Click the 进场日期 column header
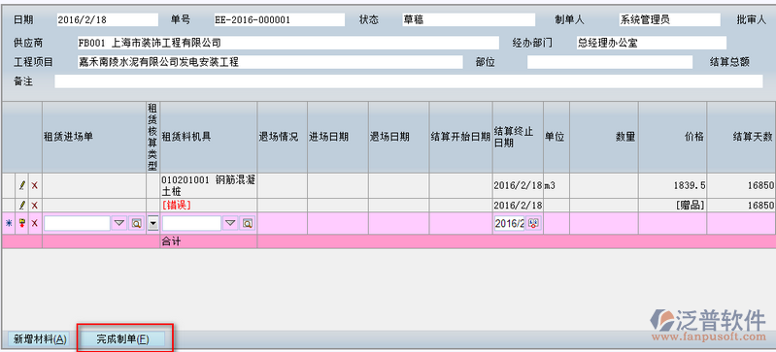 point(338,137)
